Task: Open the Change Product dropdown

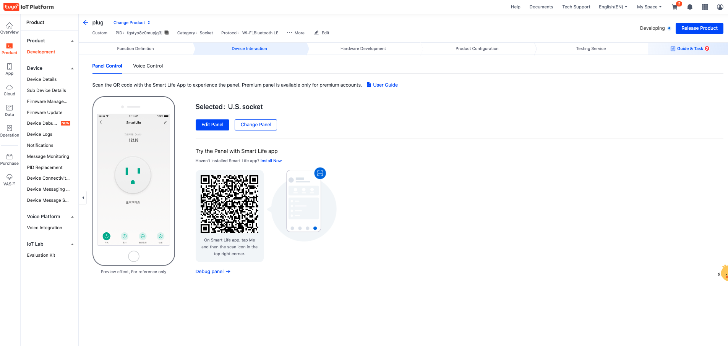Action: 132,23
